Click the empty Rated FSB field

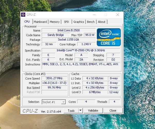[54, 92]
